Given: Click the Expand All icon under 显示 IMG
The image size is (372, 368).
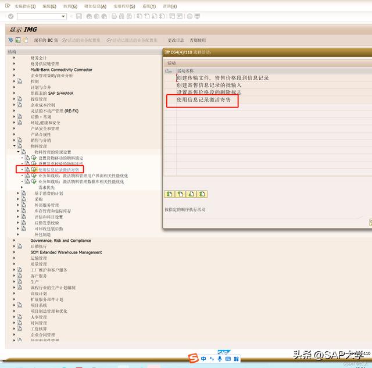Looking at the screenshot, I should 10,40.
